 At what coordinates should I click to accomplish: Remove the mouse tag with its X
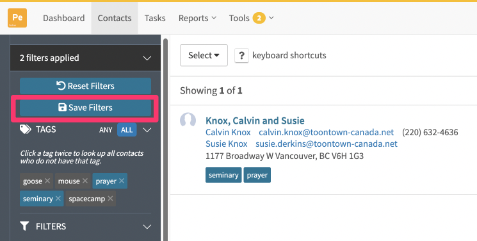point(85,181)
